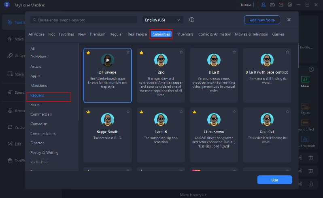This screenshot has height=198, width=323.
Task: Select the Celebrities tab
Action: coord(161,34)
